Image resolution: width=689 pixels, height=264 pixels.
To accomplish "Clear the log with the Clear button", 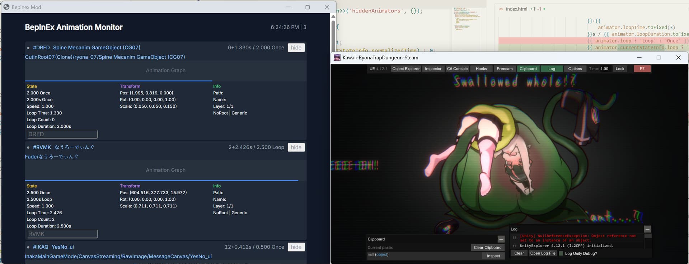I will click(519, 253).
